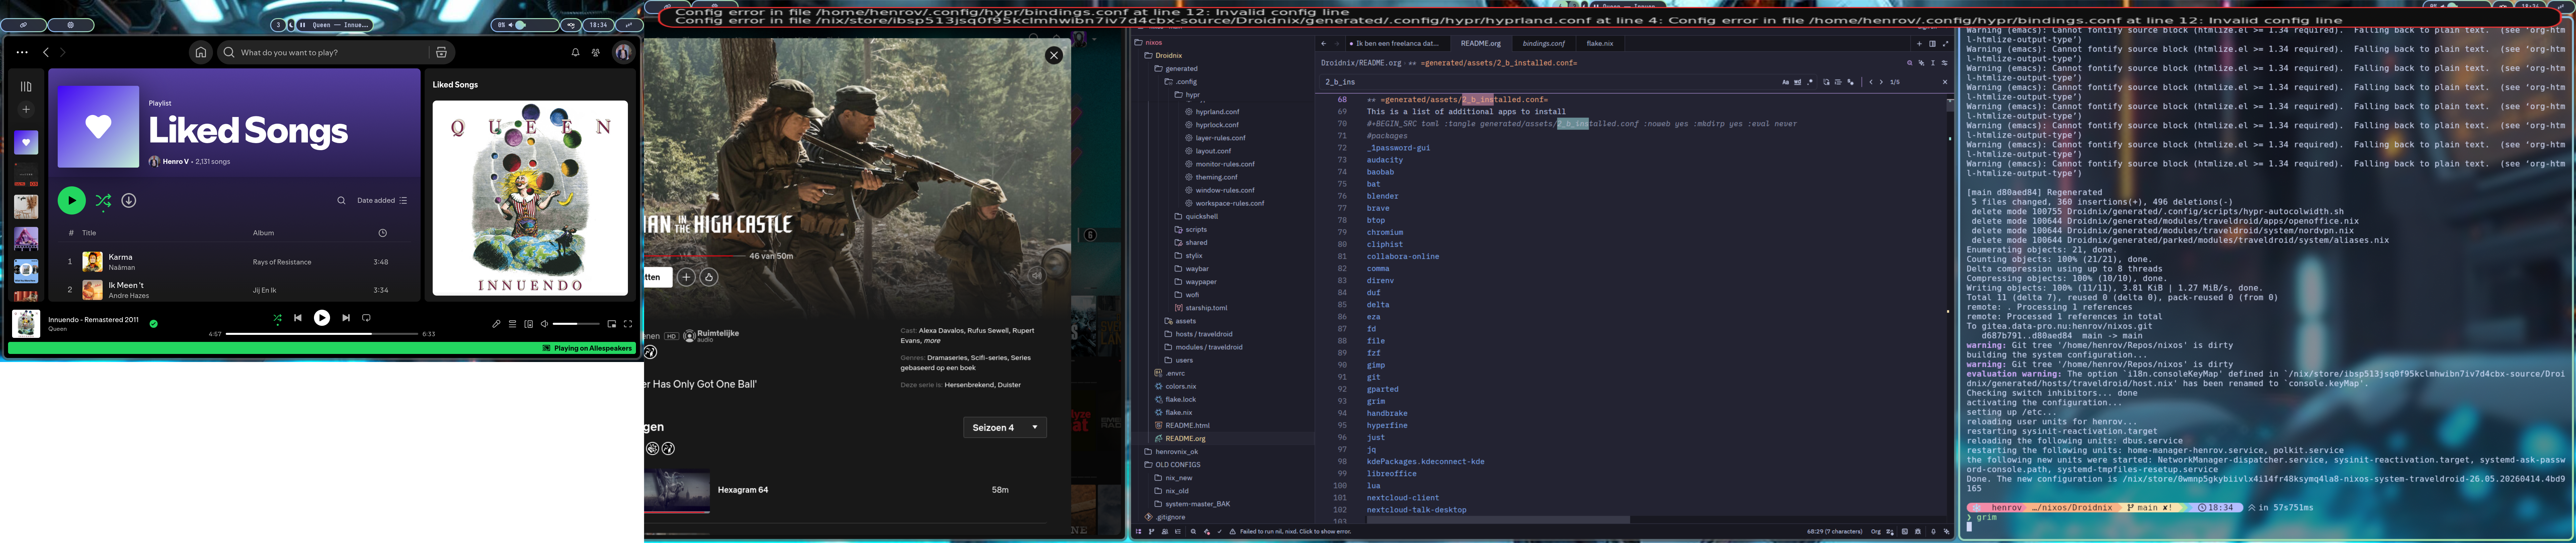Open Spotify notifications bell
This screenshot has height=543, width=2576.
[575, 52]
